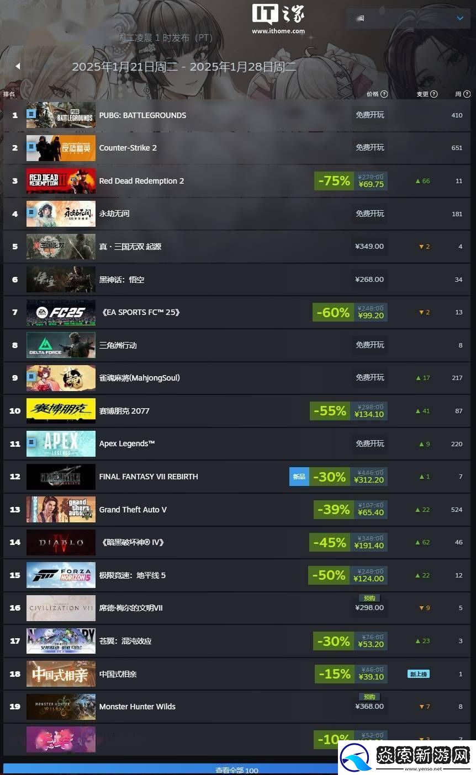
Task: Open the Forza Horizon 5 thumbnail
Action: click(x=61, y=575)
